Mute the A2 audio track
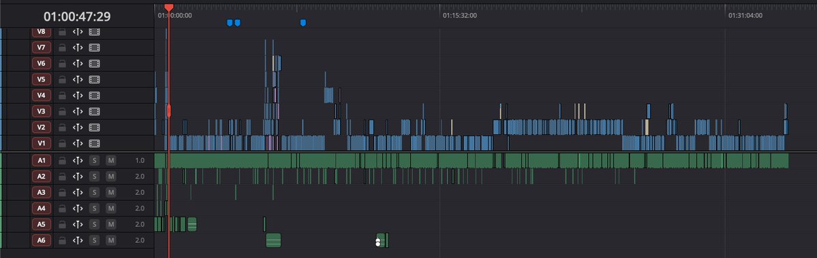Screen dimensions: 817x258 pos(111,177)
